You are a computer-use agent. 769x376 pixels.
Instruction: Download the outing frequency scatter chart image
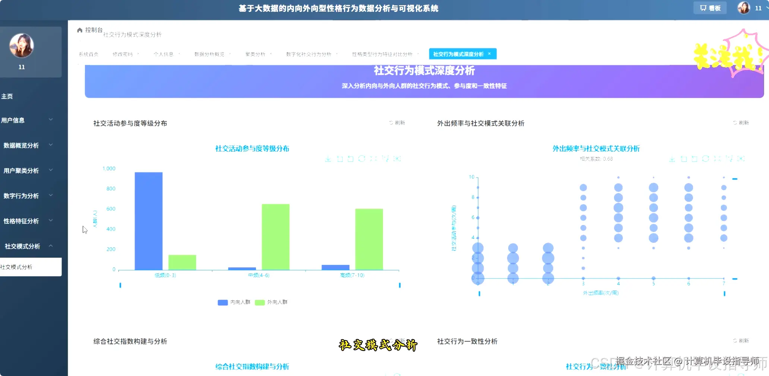pos(672,159)
